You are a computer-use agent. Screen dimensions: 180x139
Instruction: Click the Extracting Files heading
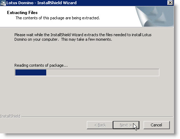coord(22,13)
